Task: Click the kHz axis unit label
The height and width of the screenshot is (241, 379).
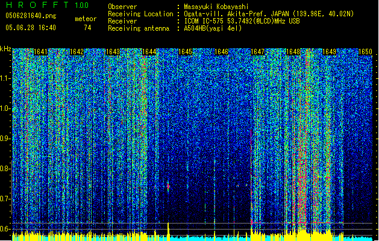Action: (5, 49)
